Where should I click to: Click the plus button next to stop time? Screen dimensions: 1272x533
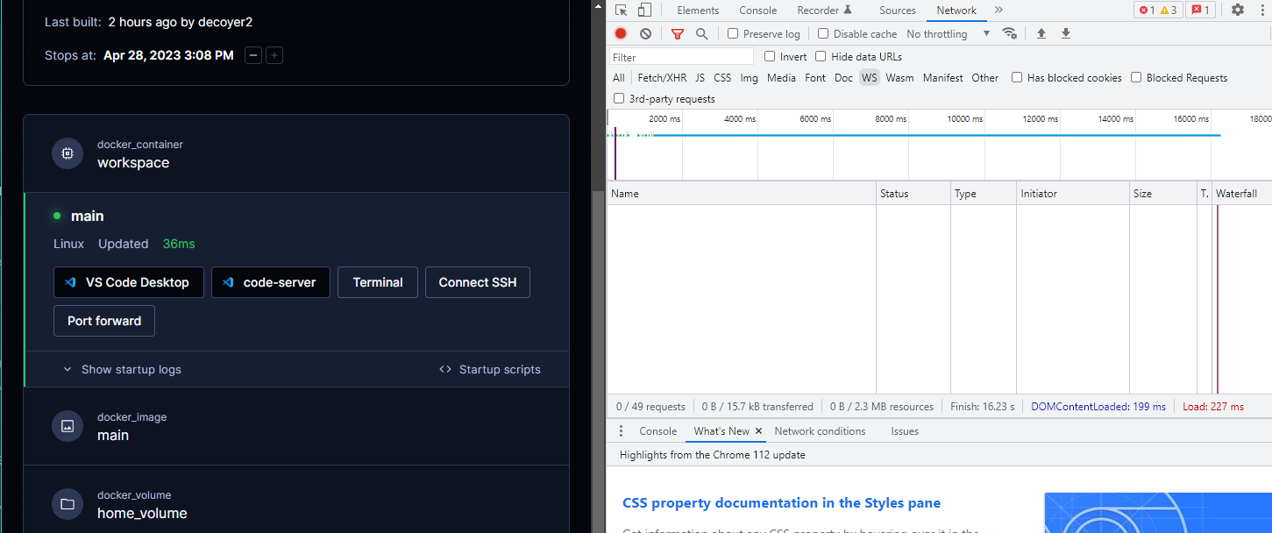(x=274, y=55)
